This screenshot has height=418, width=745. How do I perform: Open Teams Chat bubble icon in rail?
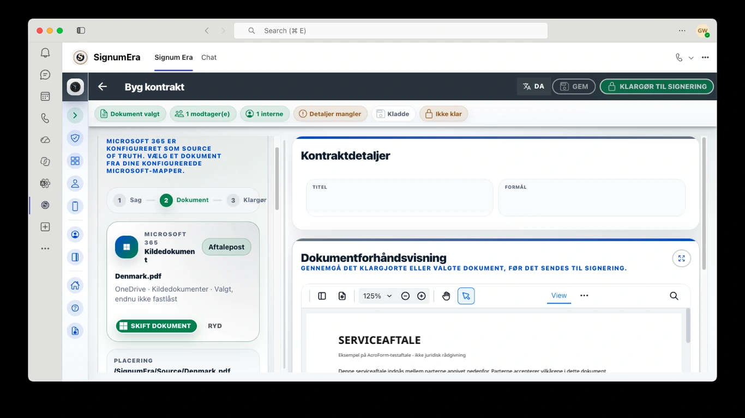pos(45,75)
